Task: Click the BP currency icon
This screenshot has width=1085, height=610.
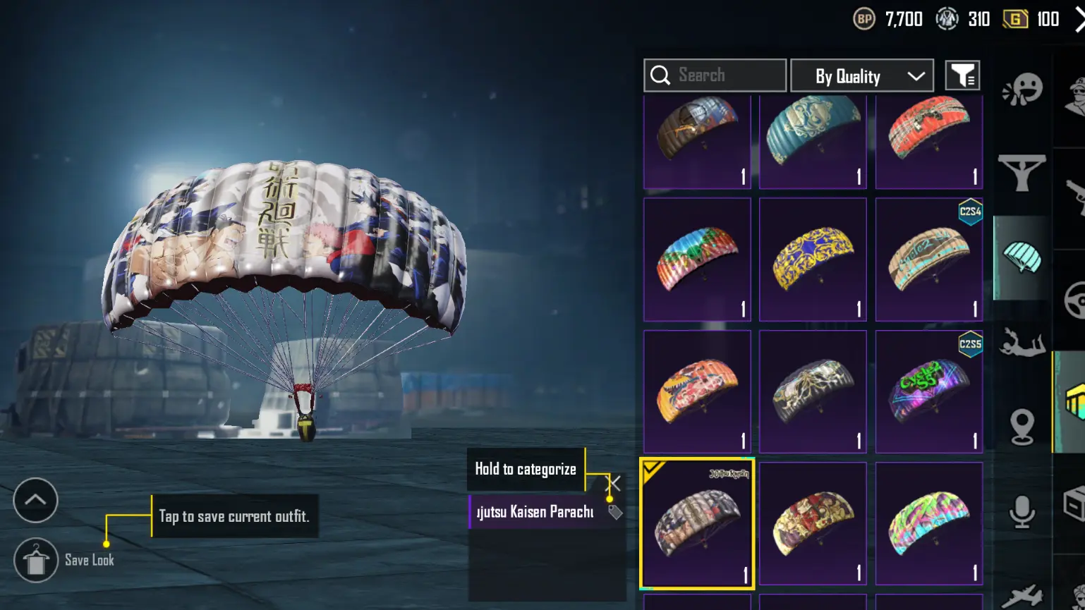Action: tap(863, 19)
